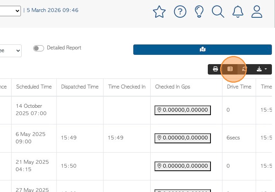Click the Drive Time column header
This screenshot has height=192, width=275.
pos(239,87)
